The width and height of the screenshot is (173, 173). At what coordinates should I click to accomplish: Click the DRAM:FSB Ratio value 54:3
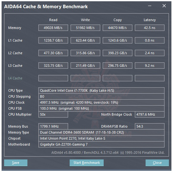[x=150, y=126]
